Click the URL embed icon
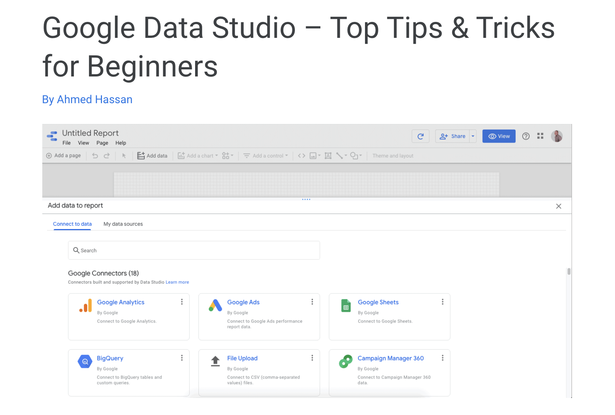The image size is (615, 415). tap(301, 156)
